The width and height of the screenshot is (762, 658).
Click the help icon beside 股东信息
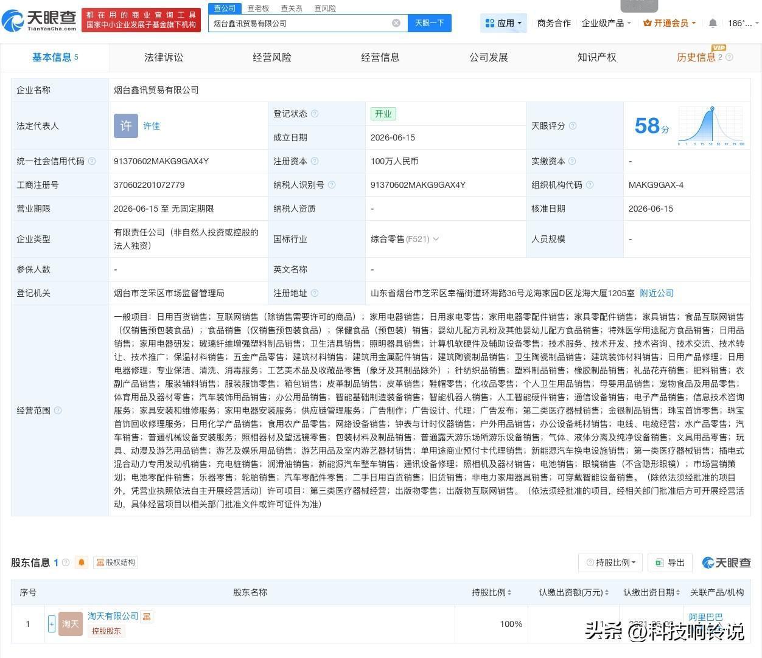pyautogui.click(x=66, y=563)
